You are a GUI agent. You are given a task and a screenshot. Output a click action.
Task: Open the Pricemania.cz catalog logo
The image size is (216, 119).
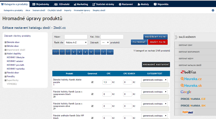click(x=193, y=99)
